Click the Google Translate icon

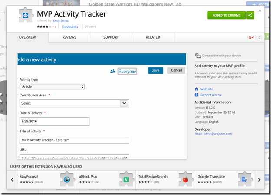click(x=245, y=180)
